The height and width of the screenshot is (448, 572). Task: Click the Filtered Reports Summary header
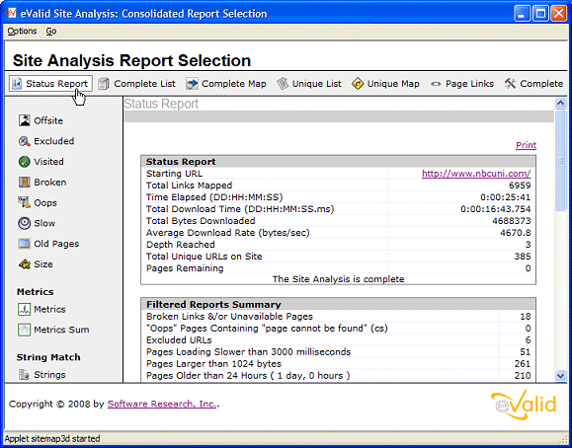[x=338, y=304]
